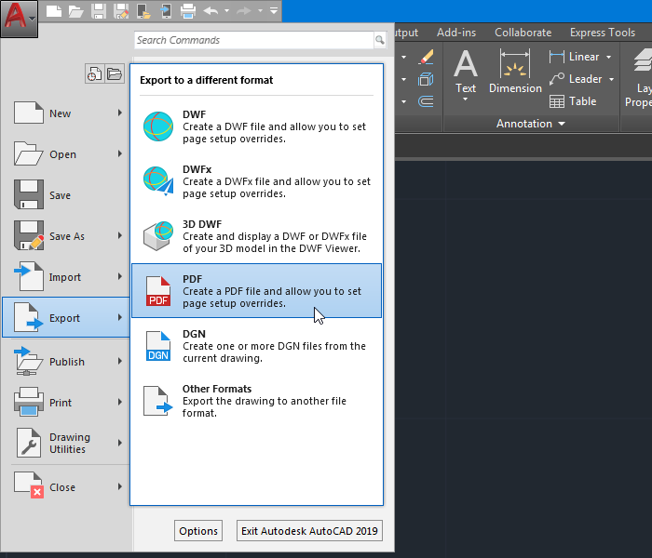The height and width of the screenshot is (558, 652).
Task: Open the Text tool dropdown arrow
Action: [x=465, y=100]
